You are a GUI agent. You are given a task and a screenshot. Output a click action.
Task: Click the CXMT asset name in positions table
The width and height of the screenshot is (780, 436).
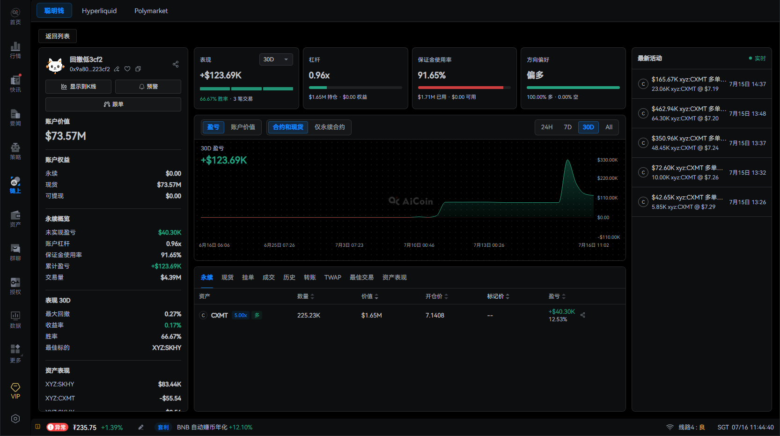click(219, 316)
